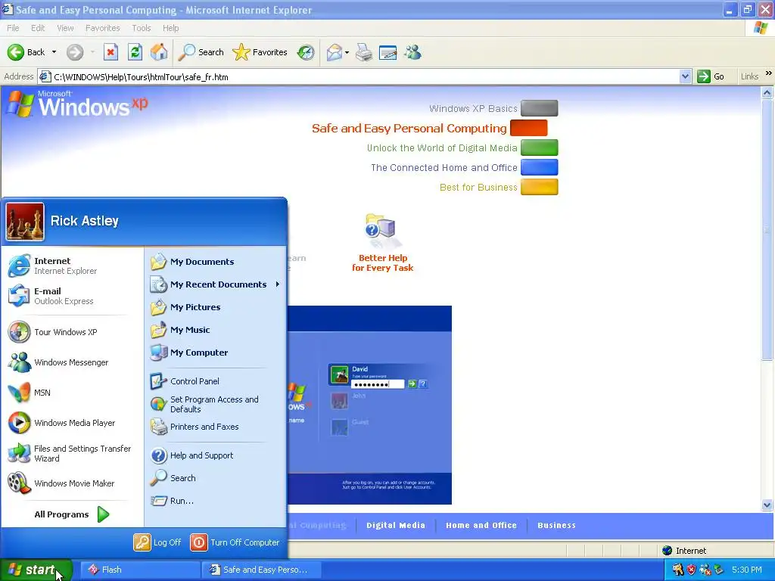Open Outlook Express E-mail entry
This screenshot has width=775, height=581.
click(x=72, y=296)
